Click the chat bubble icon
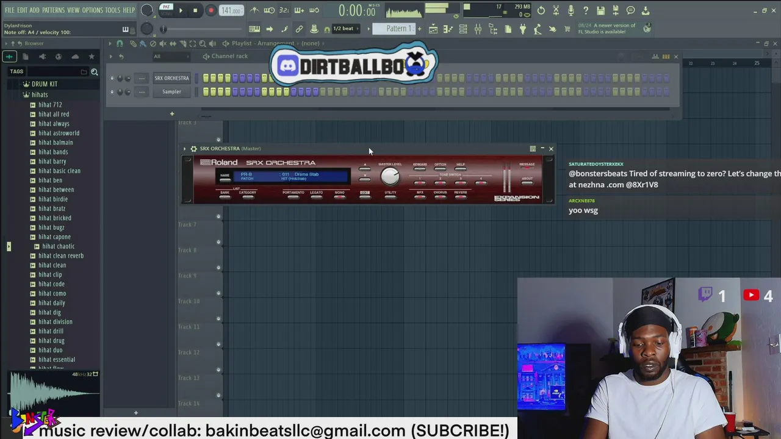Image resolution: width=781 pixels, height=439 pixels. pos(630,10)
